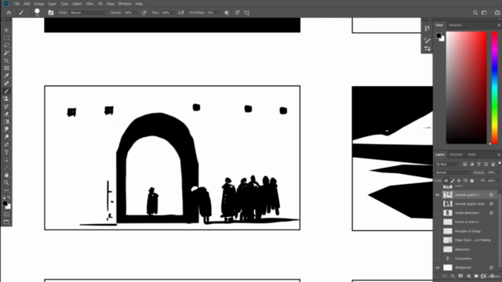Select the Rectangular Marquee tool
The height and width of the screenshot is (282, 502).
tap(6, 38)
